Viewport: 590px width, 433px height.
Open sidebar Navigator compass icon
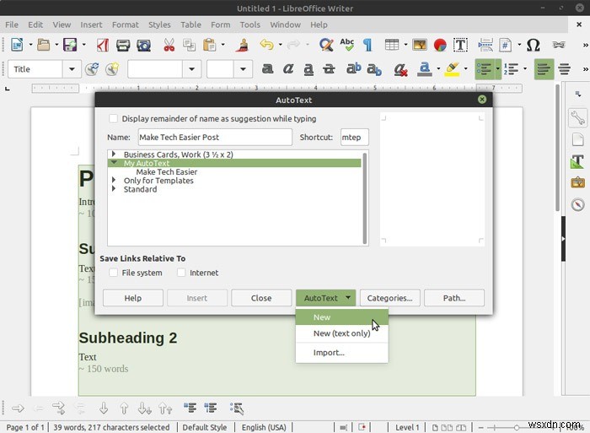577,204
